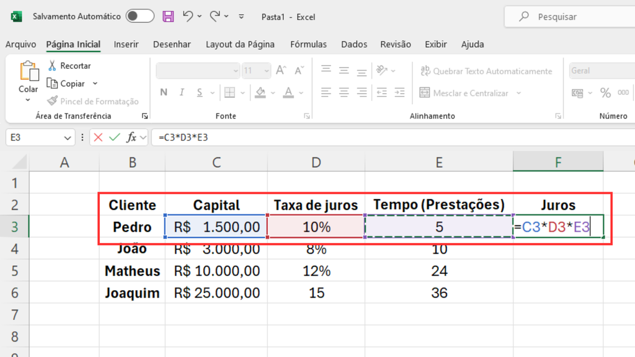Click the Salvar icon in quick access toolbar

(x=168, y=17)
